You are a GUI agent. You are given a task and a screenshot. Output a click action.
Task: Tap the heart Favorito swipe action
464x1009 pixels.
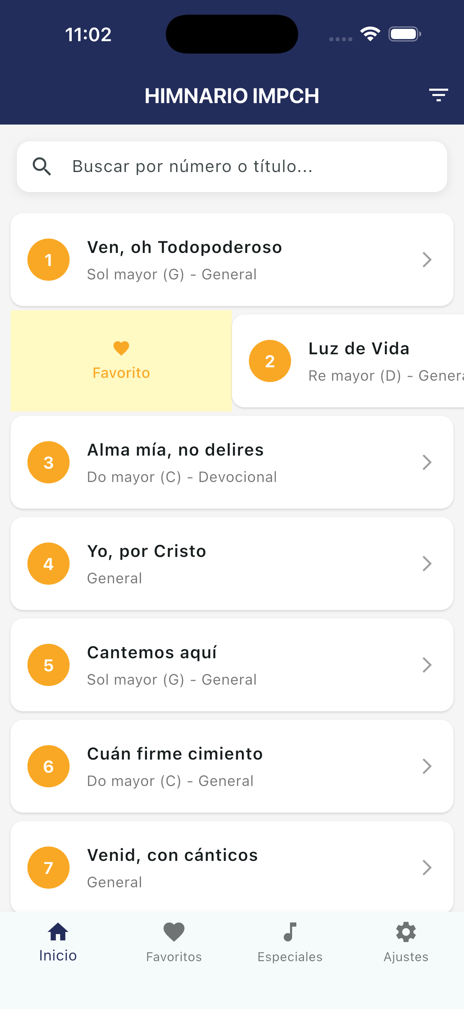121,360
